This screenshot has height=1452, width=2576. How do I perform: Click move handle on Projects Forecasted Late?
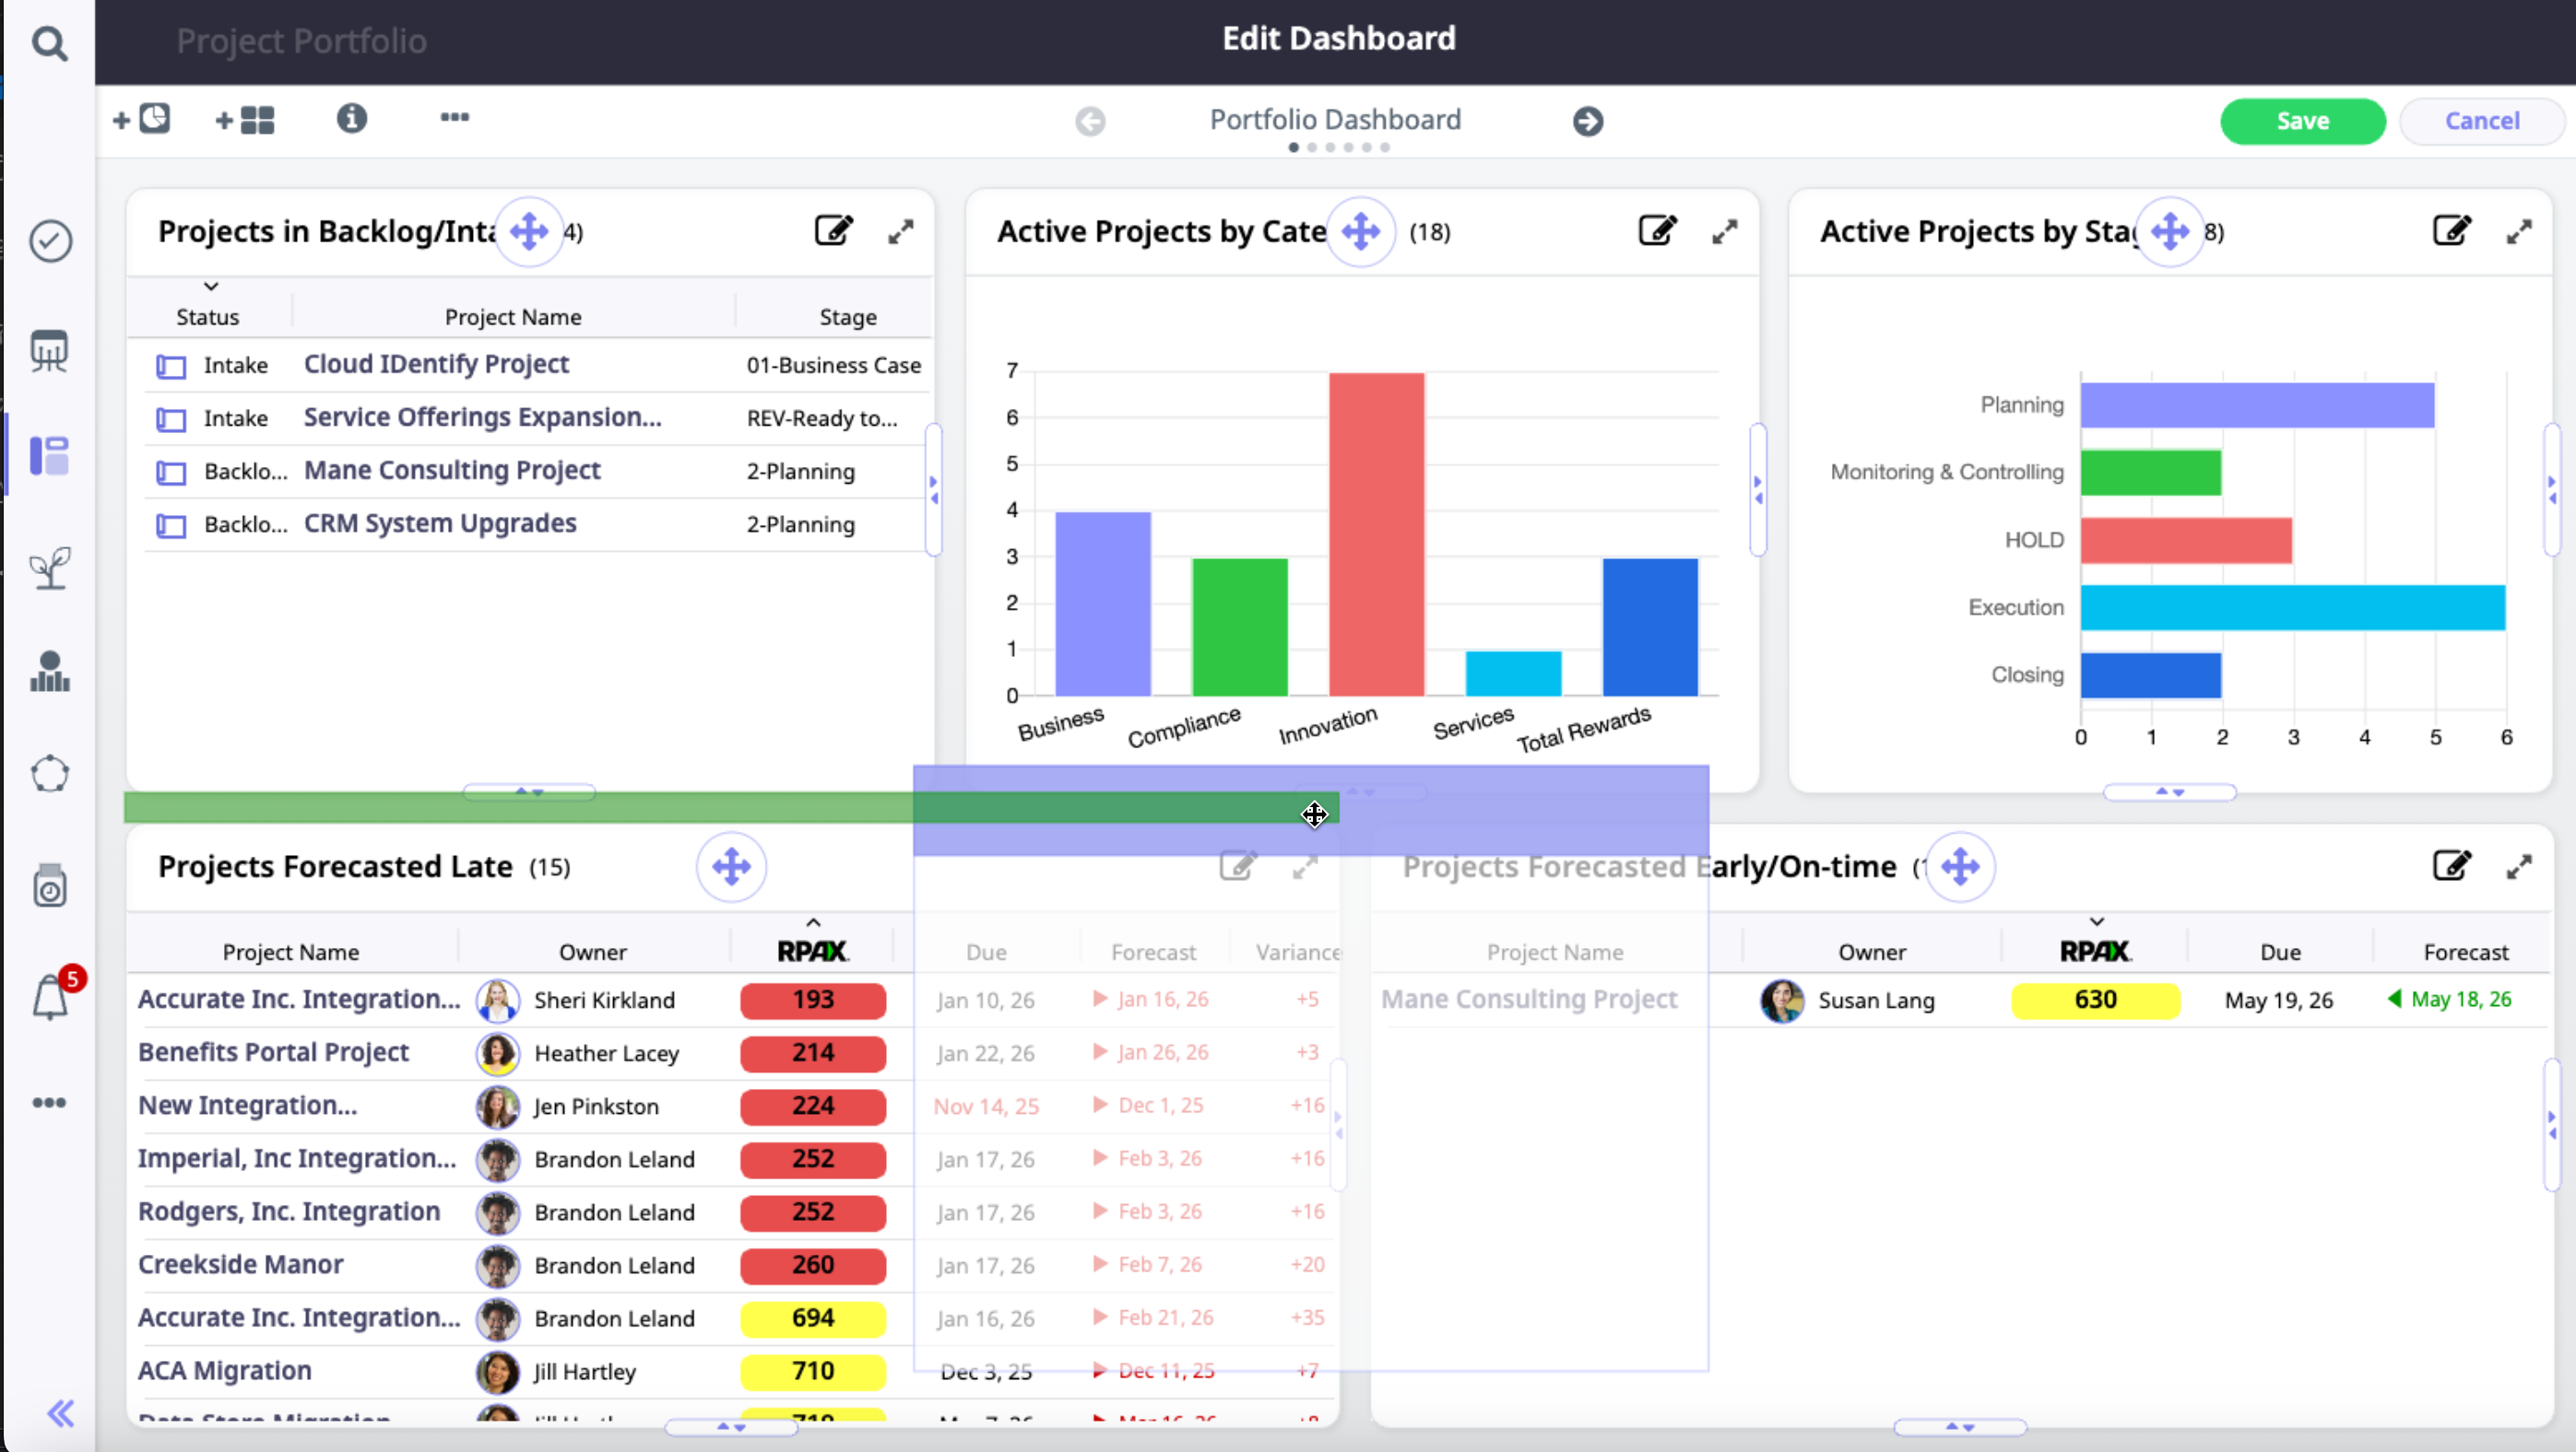[731, 866]
